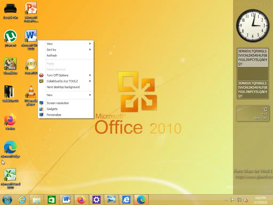Click the New York weather gadget
The height and width of the screenshot is (205, 273).
(253, 113)
